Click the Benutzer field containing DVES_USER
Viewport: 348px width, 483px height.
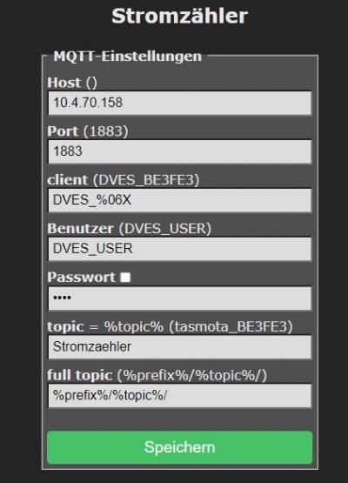(180, 249)
